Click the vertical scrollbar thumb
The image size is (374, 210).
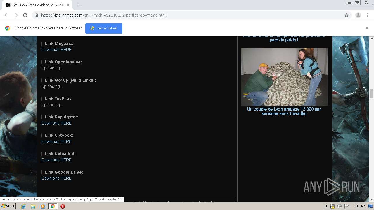click(x=372, y=94)
